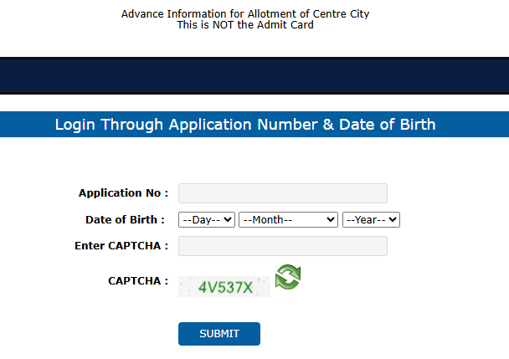Click the dark navy banner bar
Screen dimensions: 509x359
tap(254, 75)
